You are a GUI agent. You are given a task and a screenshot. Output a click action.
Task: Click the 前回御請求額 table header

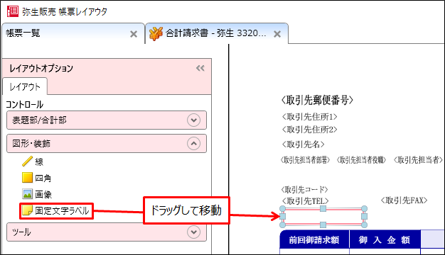click(314, 239)
